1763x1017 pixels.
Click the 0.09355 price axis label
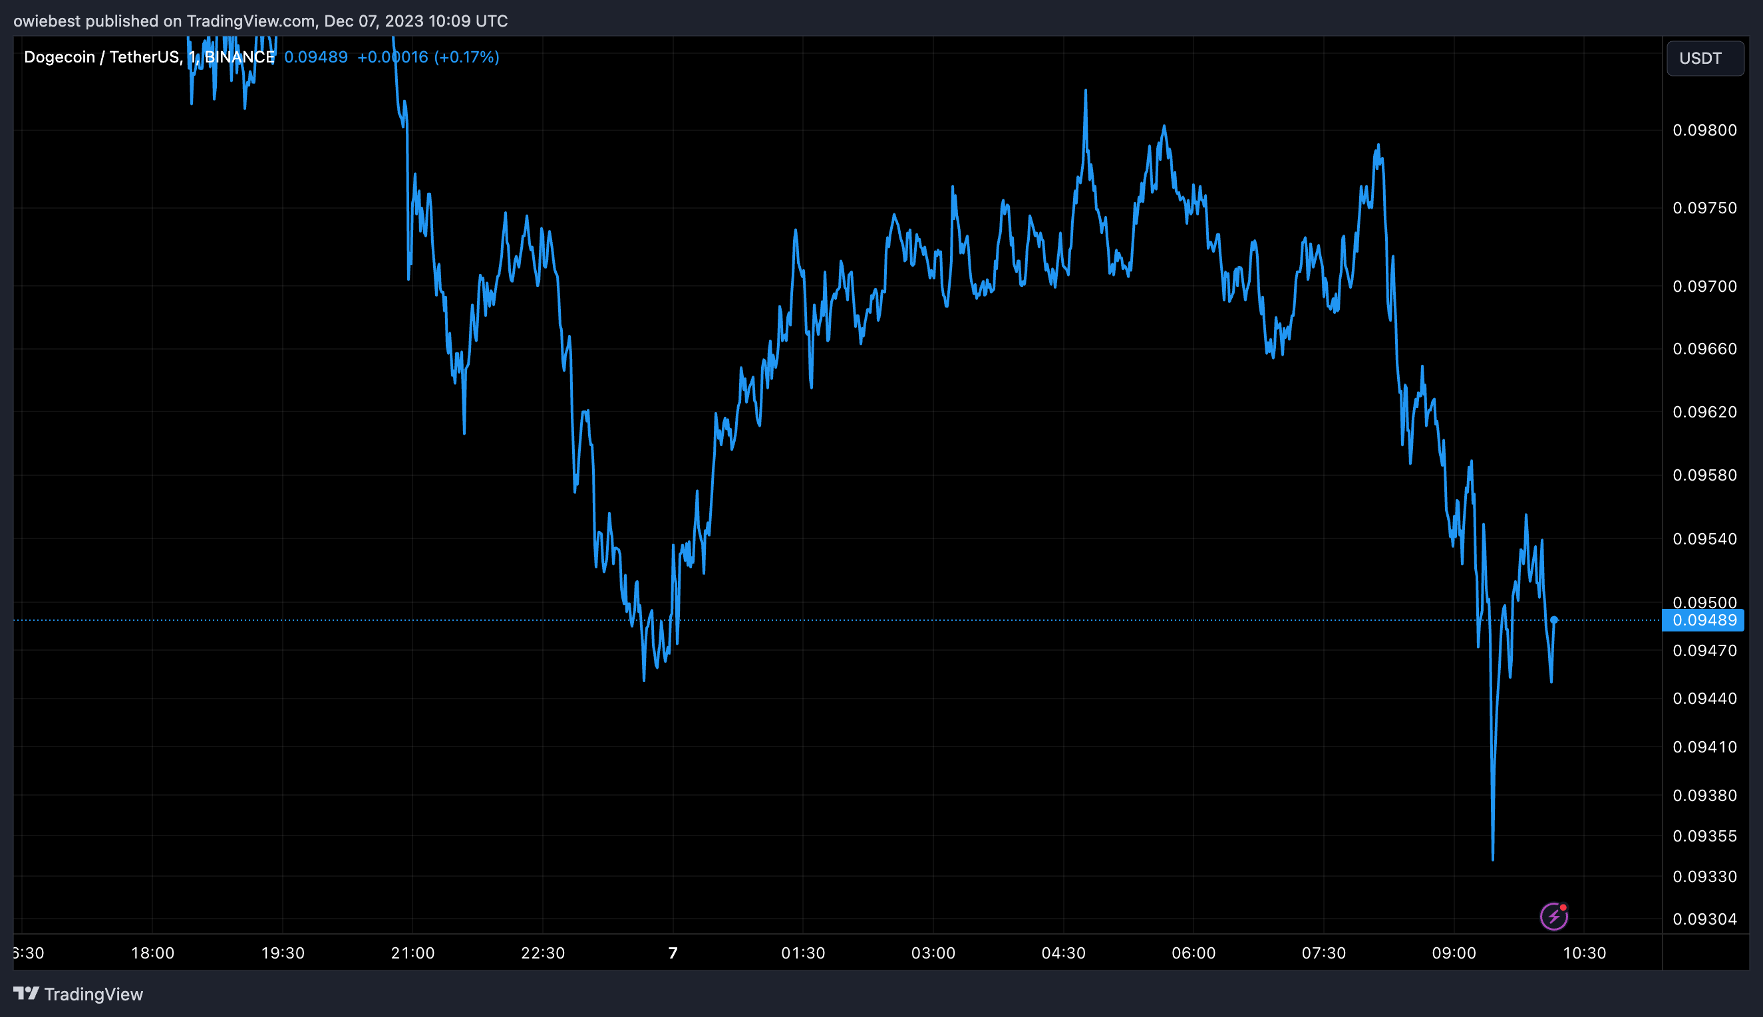(x=1704, y=836)
